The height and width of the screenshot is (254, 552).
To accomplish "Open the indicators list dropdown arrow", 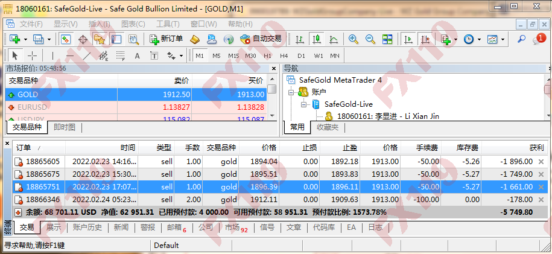I will 456,39.
